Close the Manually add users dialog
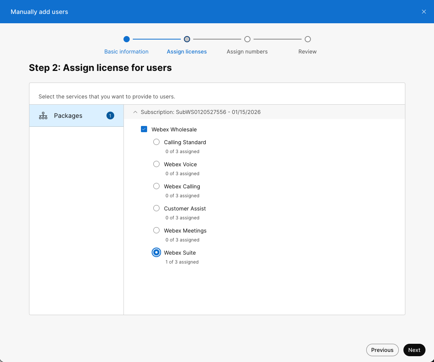The height and width of the screenshot is (362, 434). 424,12
